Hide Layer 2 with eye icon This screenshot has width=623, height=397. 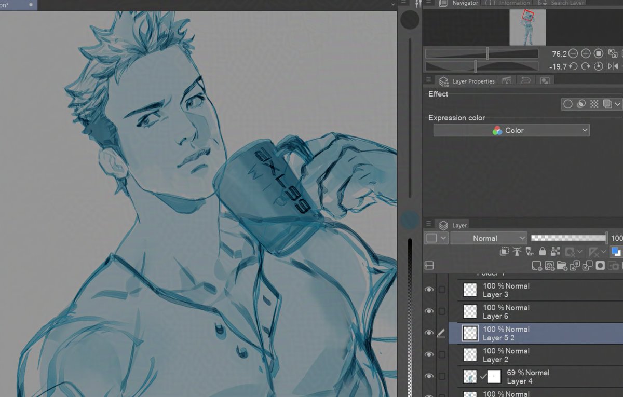pyautogui.click(x=429, y=354)
